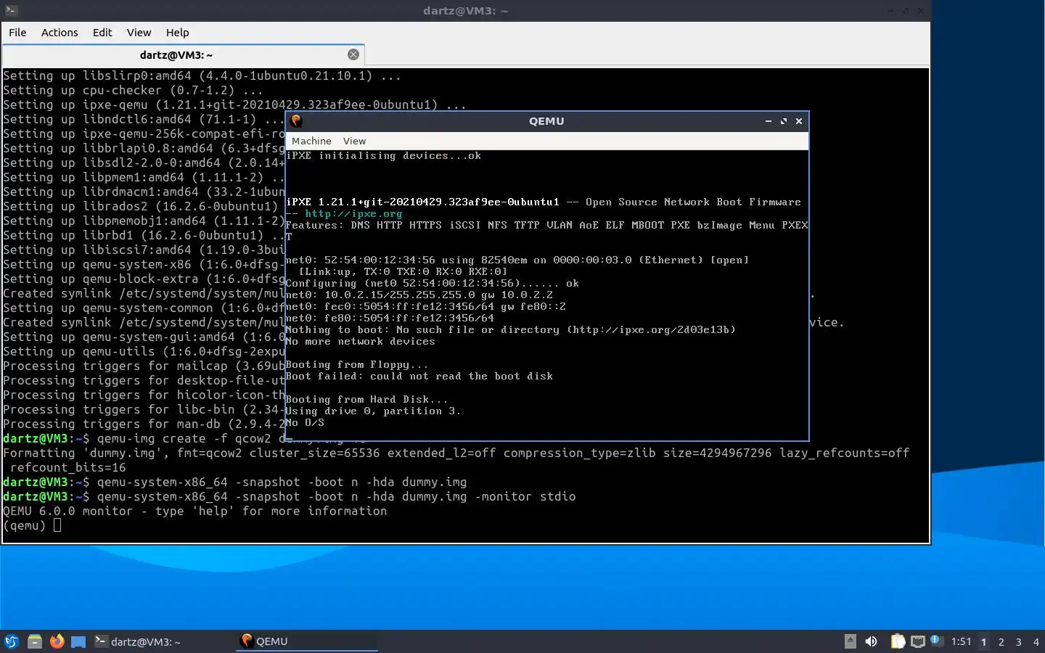The height and width of the screenshot is (653, 1045).
Task: Open the Lubuntu application menu icon
Action: (x=12, y=641)
